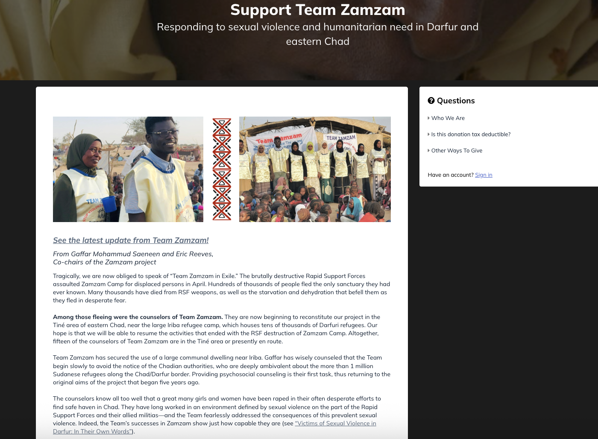Click the Support Team Zamzam heading

318,10
